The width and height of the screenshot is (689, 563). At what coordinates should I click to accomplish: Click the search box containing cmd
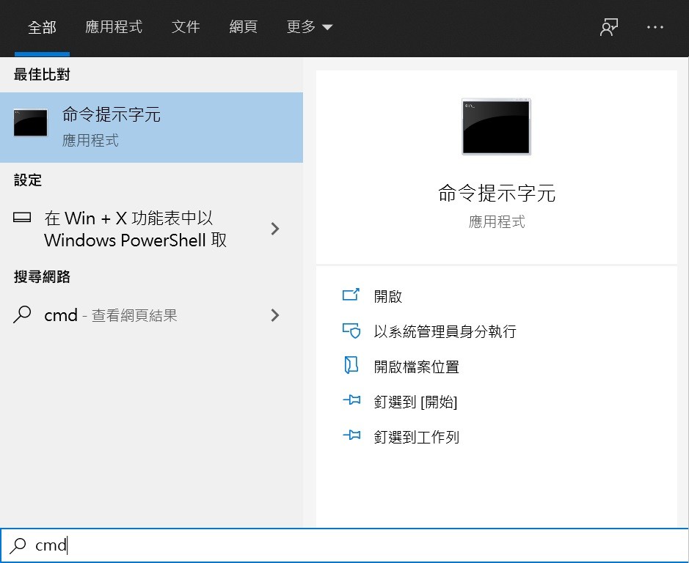point(345,545)
